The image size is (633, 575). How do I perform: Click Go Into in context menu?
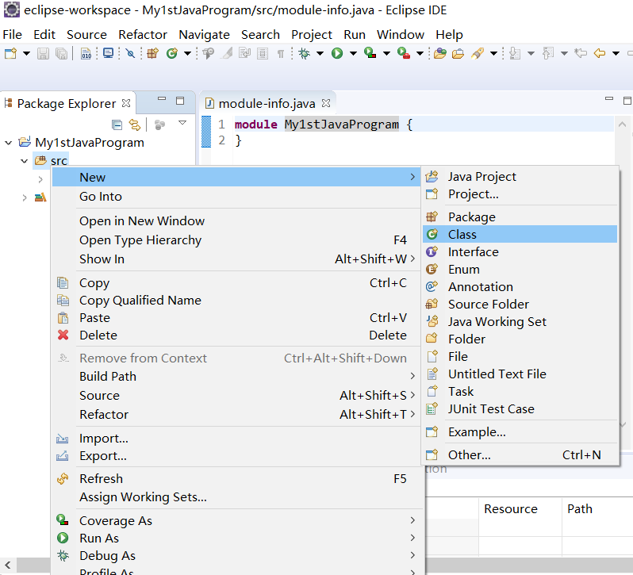[237, 197]
